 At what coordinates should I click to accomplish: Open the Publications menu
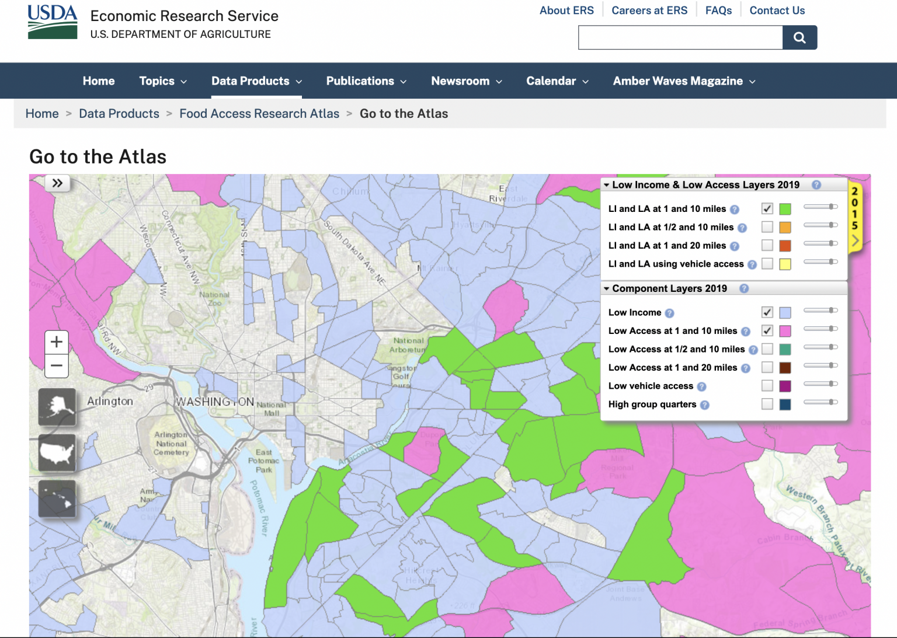(x=361, y=81)
